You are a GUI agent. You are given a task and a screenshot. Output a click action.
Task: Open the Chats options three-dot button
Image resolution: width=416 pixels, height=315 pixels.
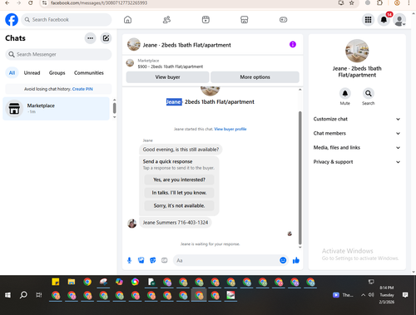(x=91, y=38)
